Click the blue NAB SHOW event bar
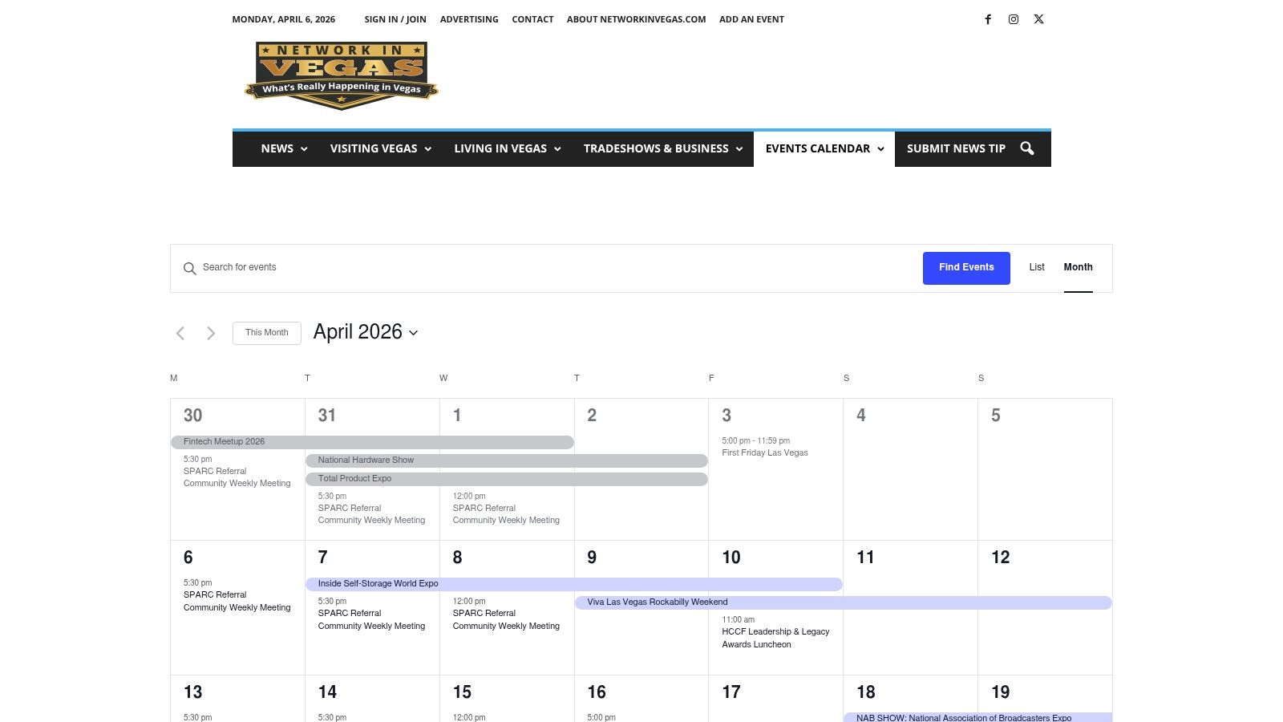 [962, 718]
